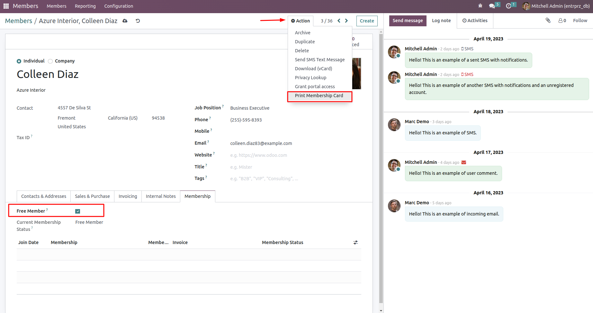Viewport: 593px width, 313px height.
Task: Open the Members top menu
Action: (57, 6)
